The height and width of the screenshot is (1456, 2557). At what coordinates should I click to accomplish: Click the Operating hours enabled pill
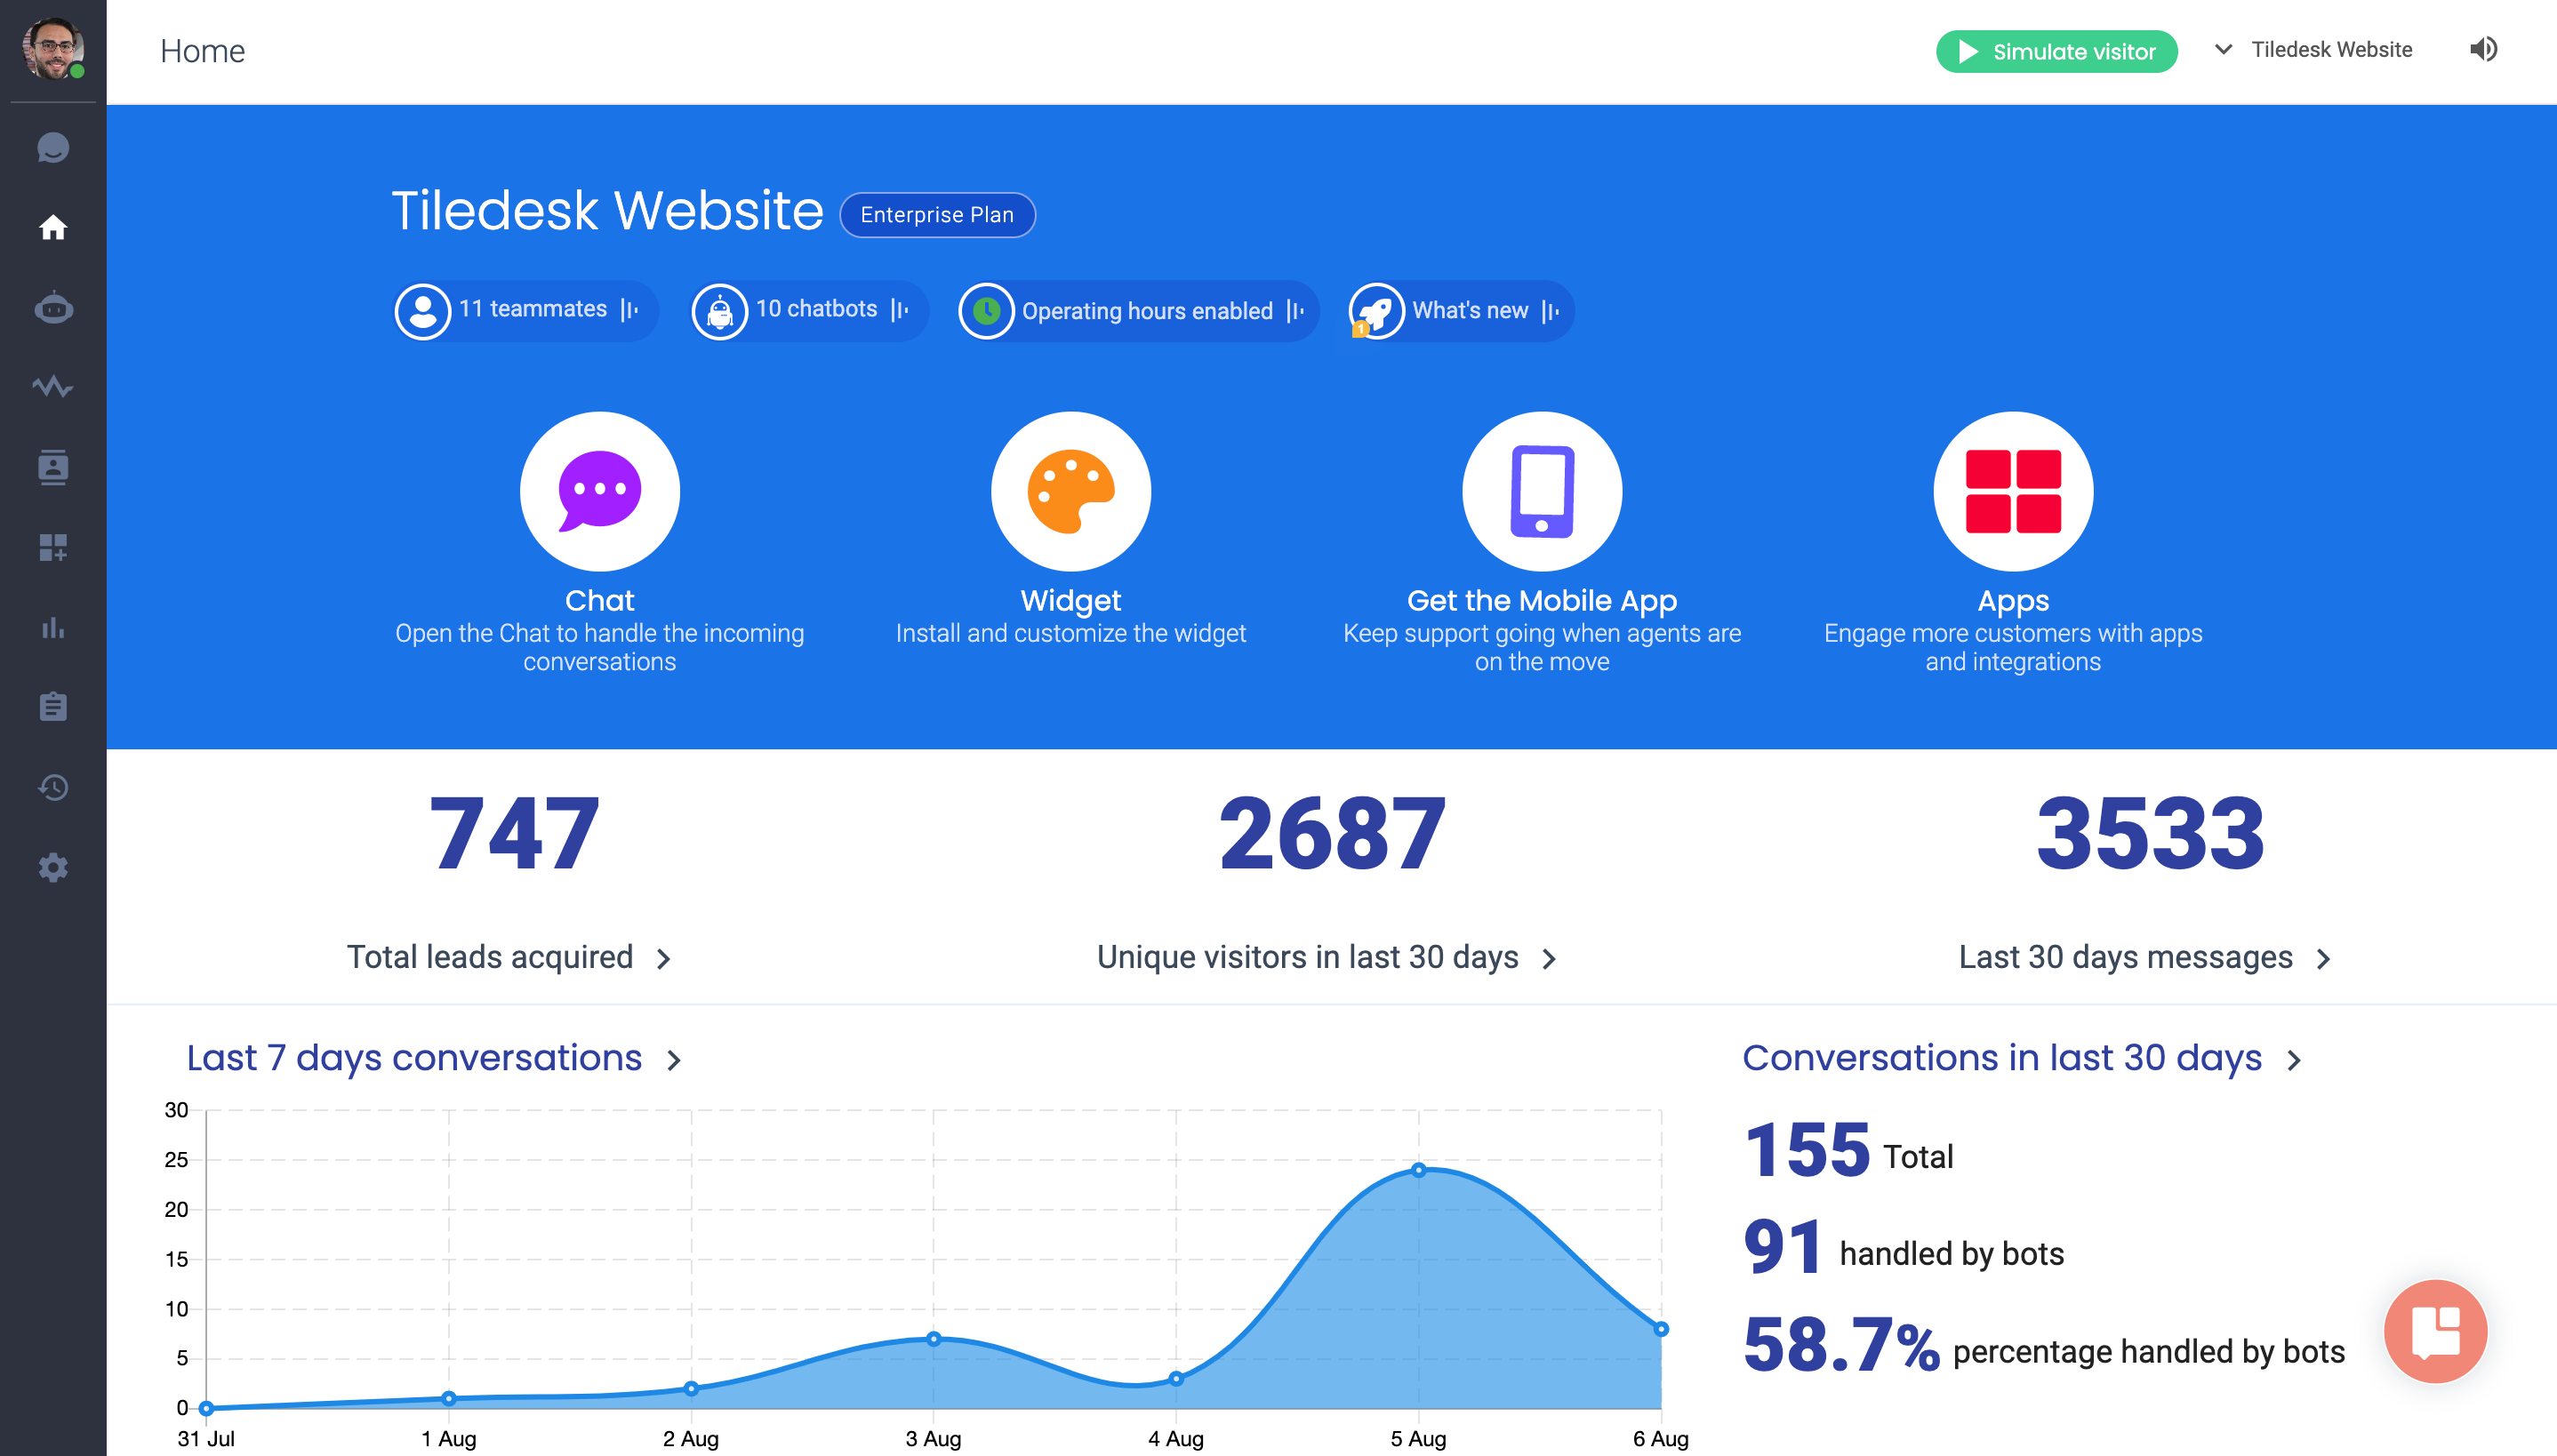tap(1138, 311)
